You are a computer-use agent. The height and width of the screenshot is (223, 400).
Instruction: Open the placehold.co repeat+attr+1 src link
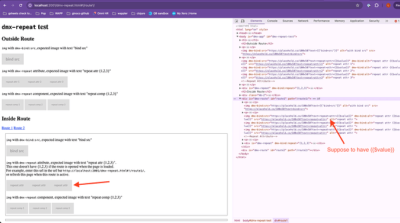(x=289, y=64)
